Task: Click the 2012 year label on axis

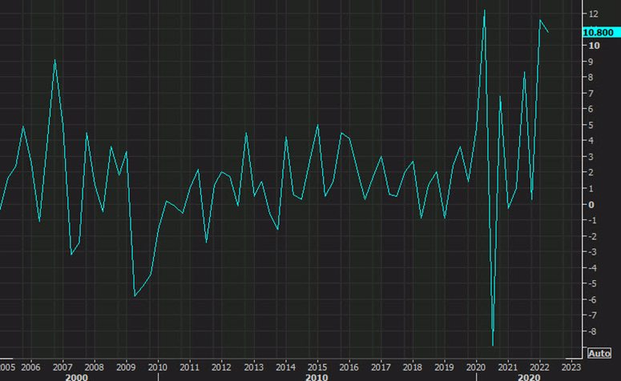Action: click(x=221, y=367)
